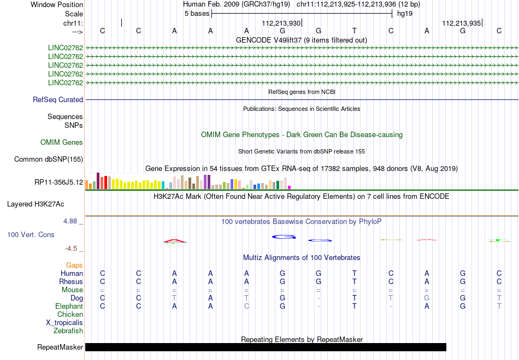
Task: Select the X_tropicalis alignment row label
Action: point(64,323)
